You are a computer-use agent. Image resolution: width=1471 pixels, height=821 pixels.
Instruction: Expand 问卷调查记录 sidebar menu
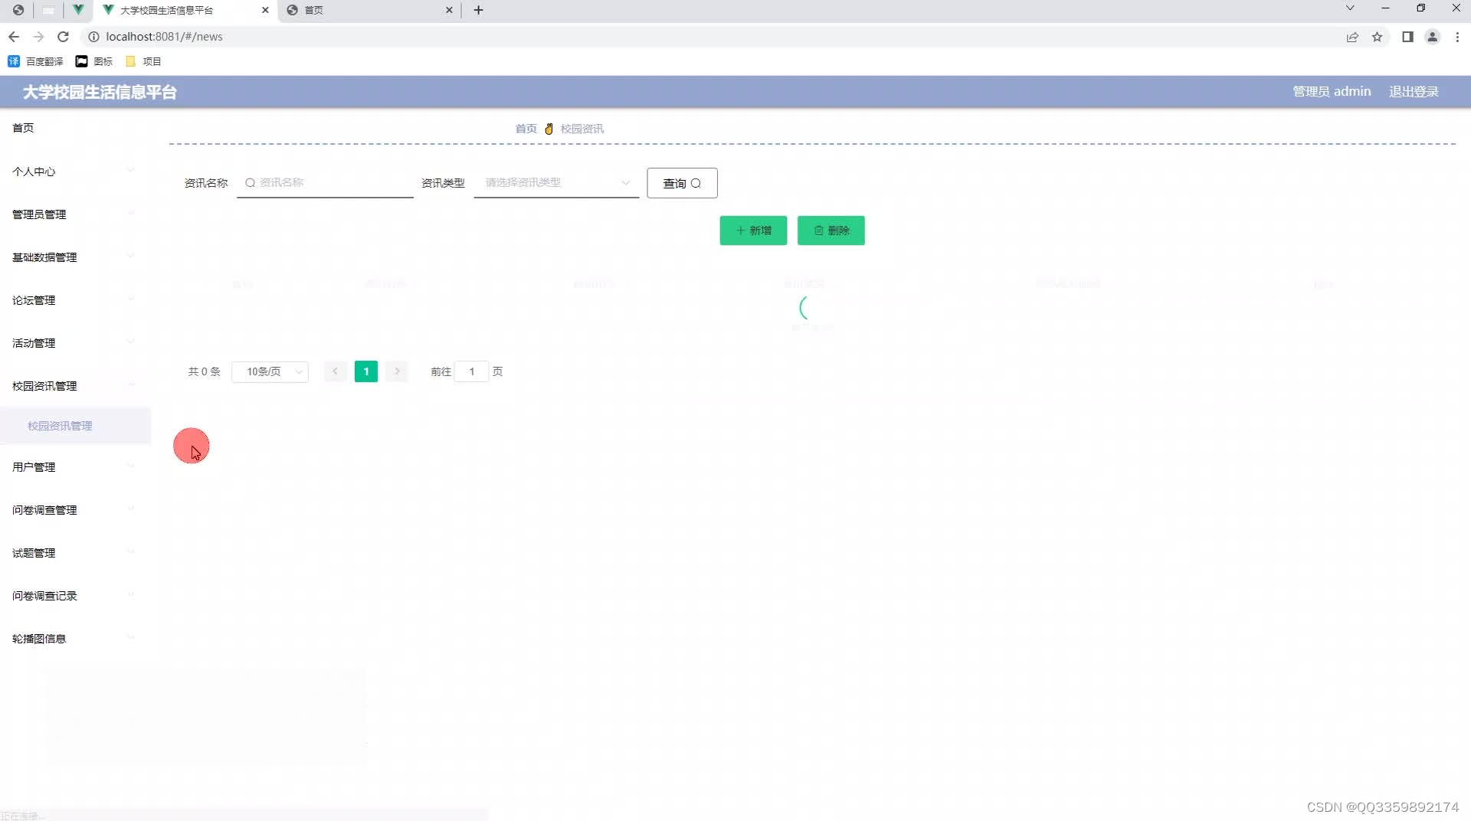coord(75,596)
